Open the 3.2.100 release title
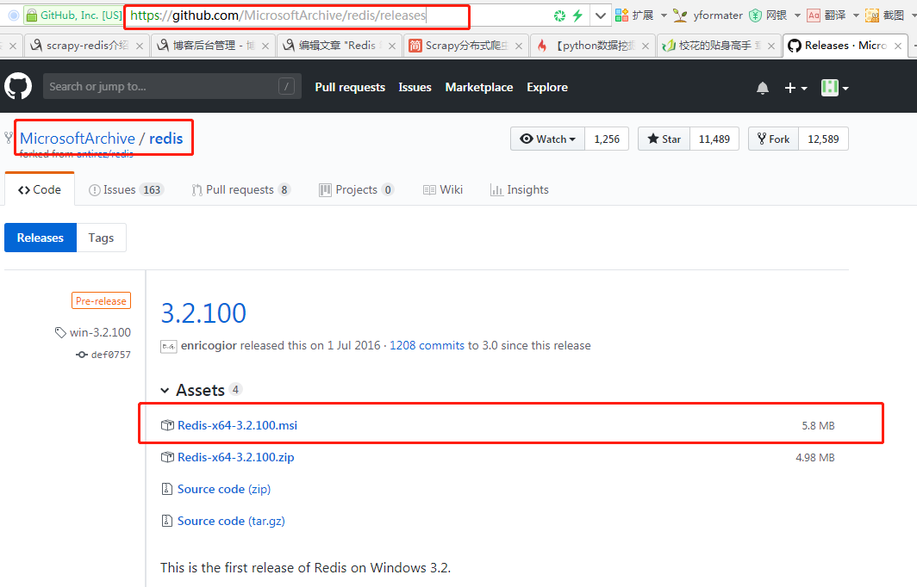This screenshot has height=587, width=917. tap(203, 313)
